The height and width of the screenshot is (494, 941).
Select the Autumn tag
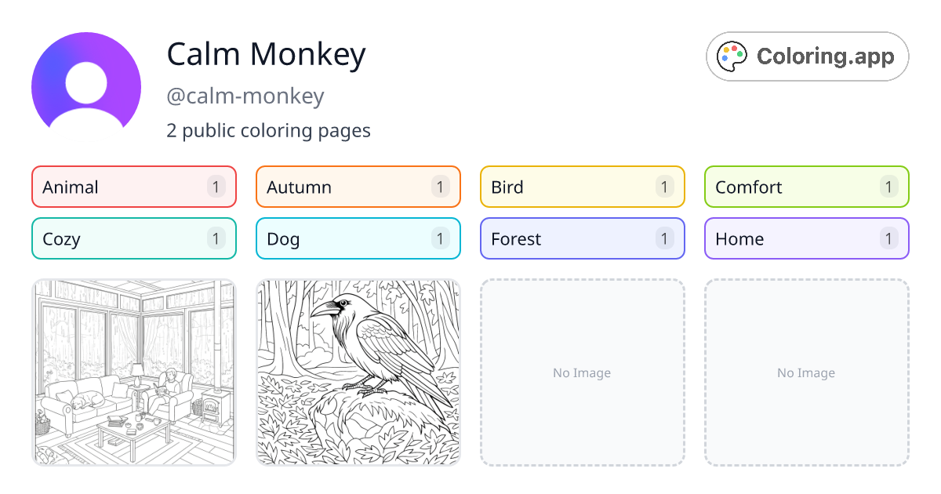[358, 187]
